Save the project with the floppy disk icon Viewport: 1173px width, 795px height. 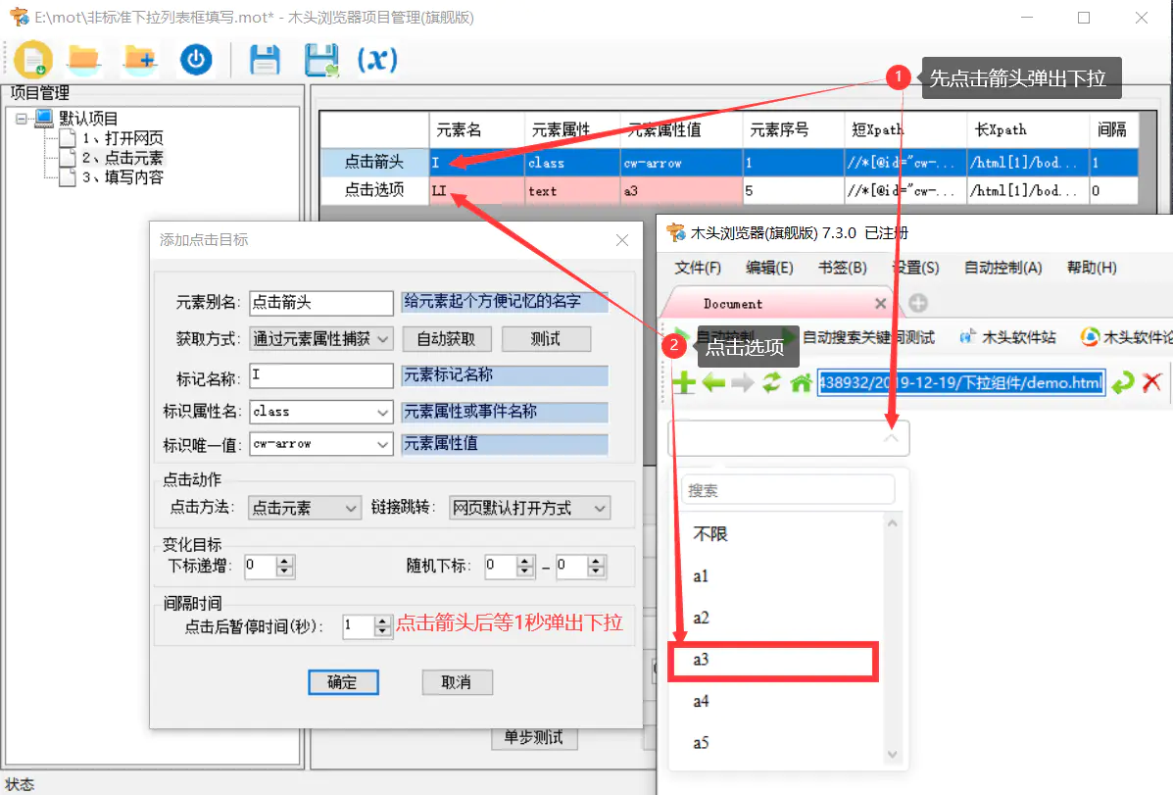tap(265, 59)
